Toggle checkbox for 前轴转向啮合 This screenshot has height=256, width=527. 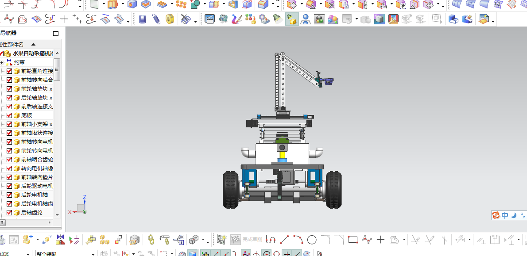(x=9, y=80)
